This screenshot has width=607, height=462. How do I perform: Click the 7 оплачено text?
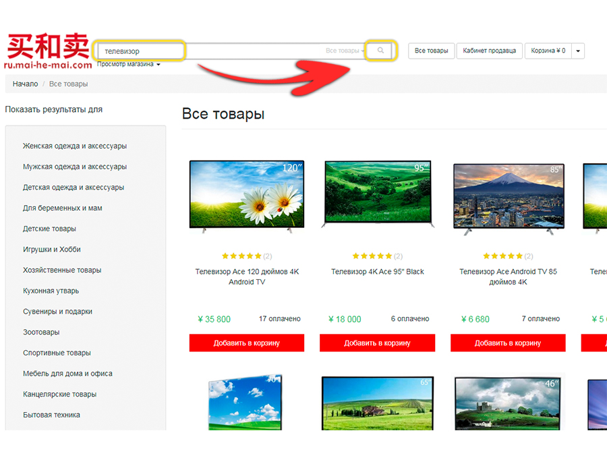point(541,319)
